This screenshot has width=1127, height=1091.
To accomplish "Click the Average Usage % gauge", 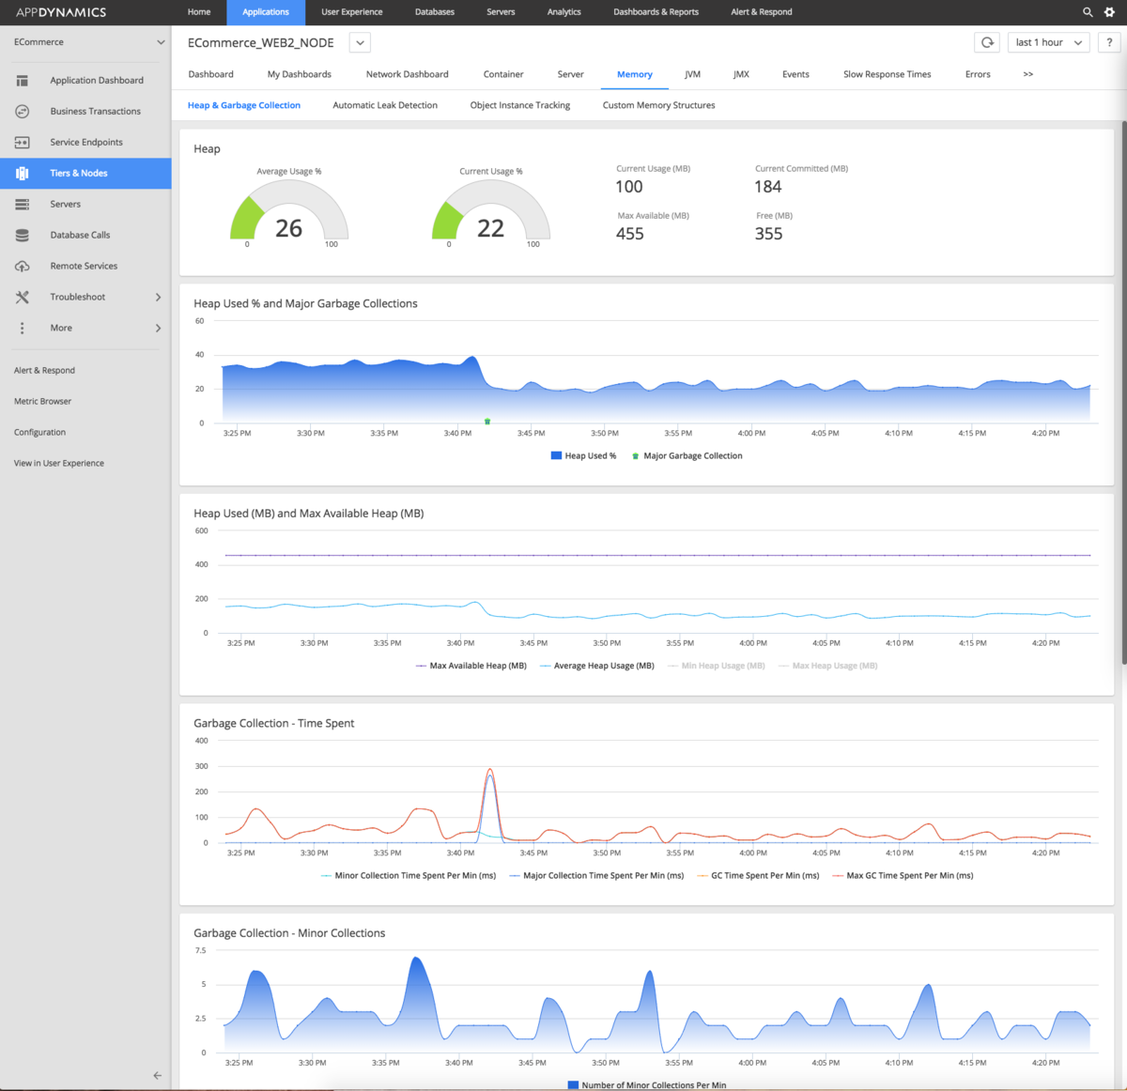I will point(289,211).
